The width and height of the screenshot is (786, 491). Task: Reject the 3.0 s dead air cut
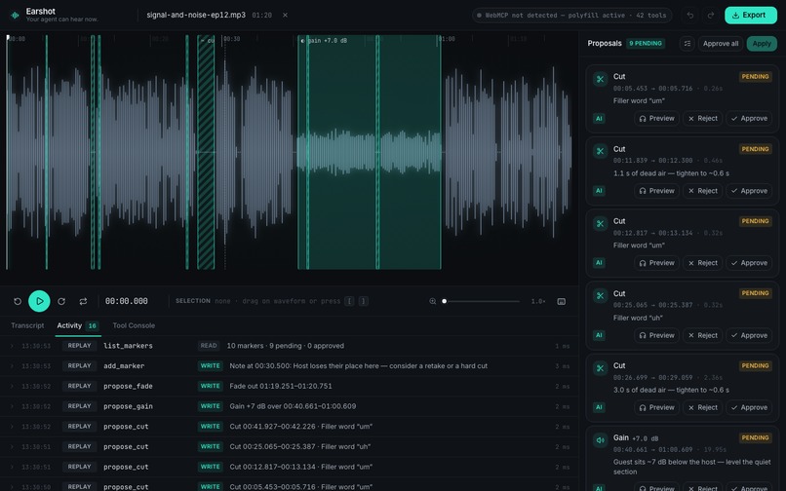702,408
